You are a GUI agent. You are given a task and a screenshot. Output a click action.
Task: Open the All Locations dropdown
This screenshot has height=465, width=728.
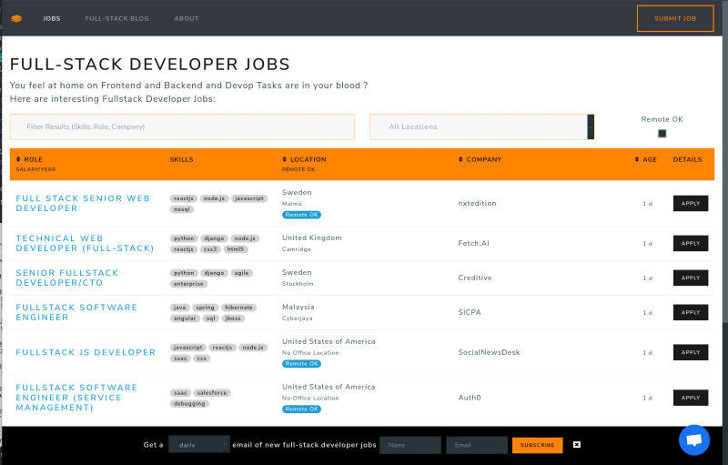[x=481, y=126]
